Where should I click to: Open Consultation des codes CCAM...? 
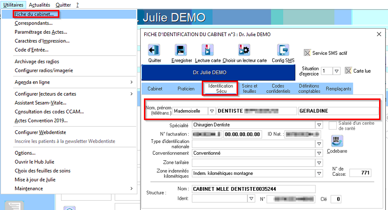click(x=49, y=112)
